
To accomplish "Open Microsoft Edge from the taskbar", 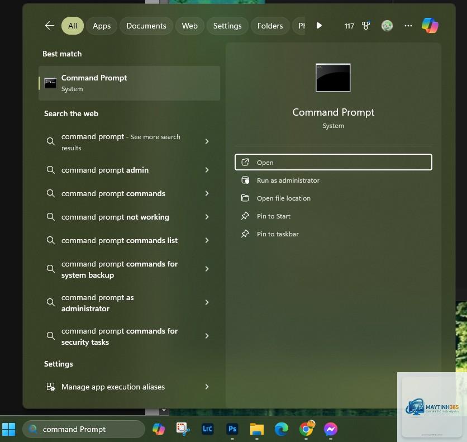I will [282, 429].
